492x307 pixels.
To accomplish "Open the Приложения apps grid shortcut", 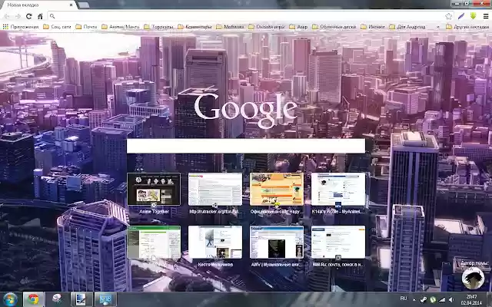I will pyautogui.click(x=21, y=27).
